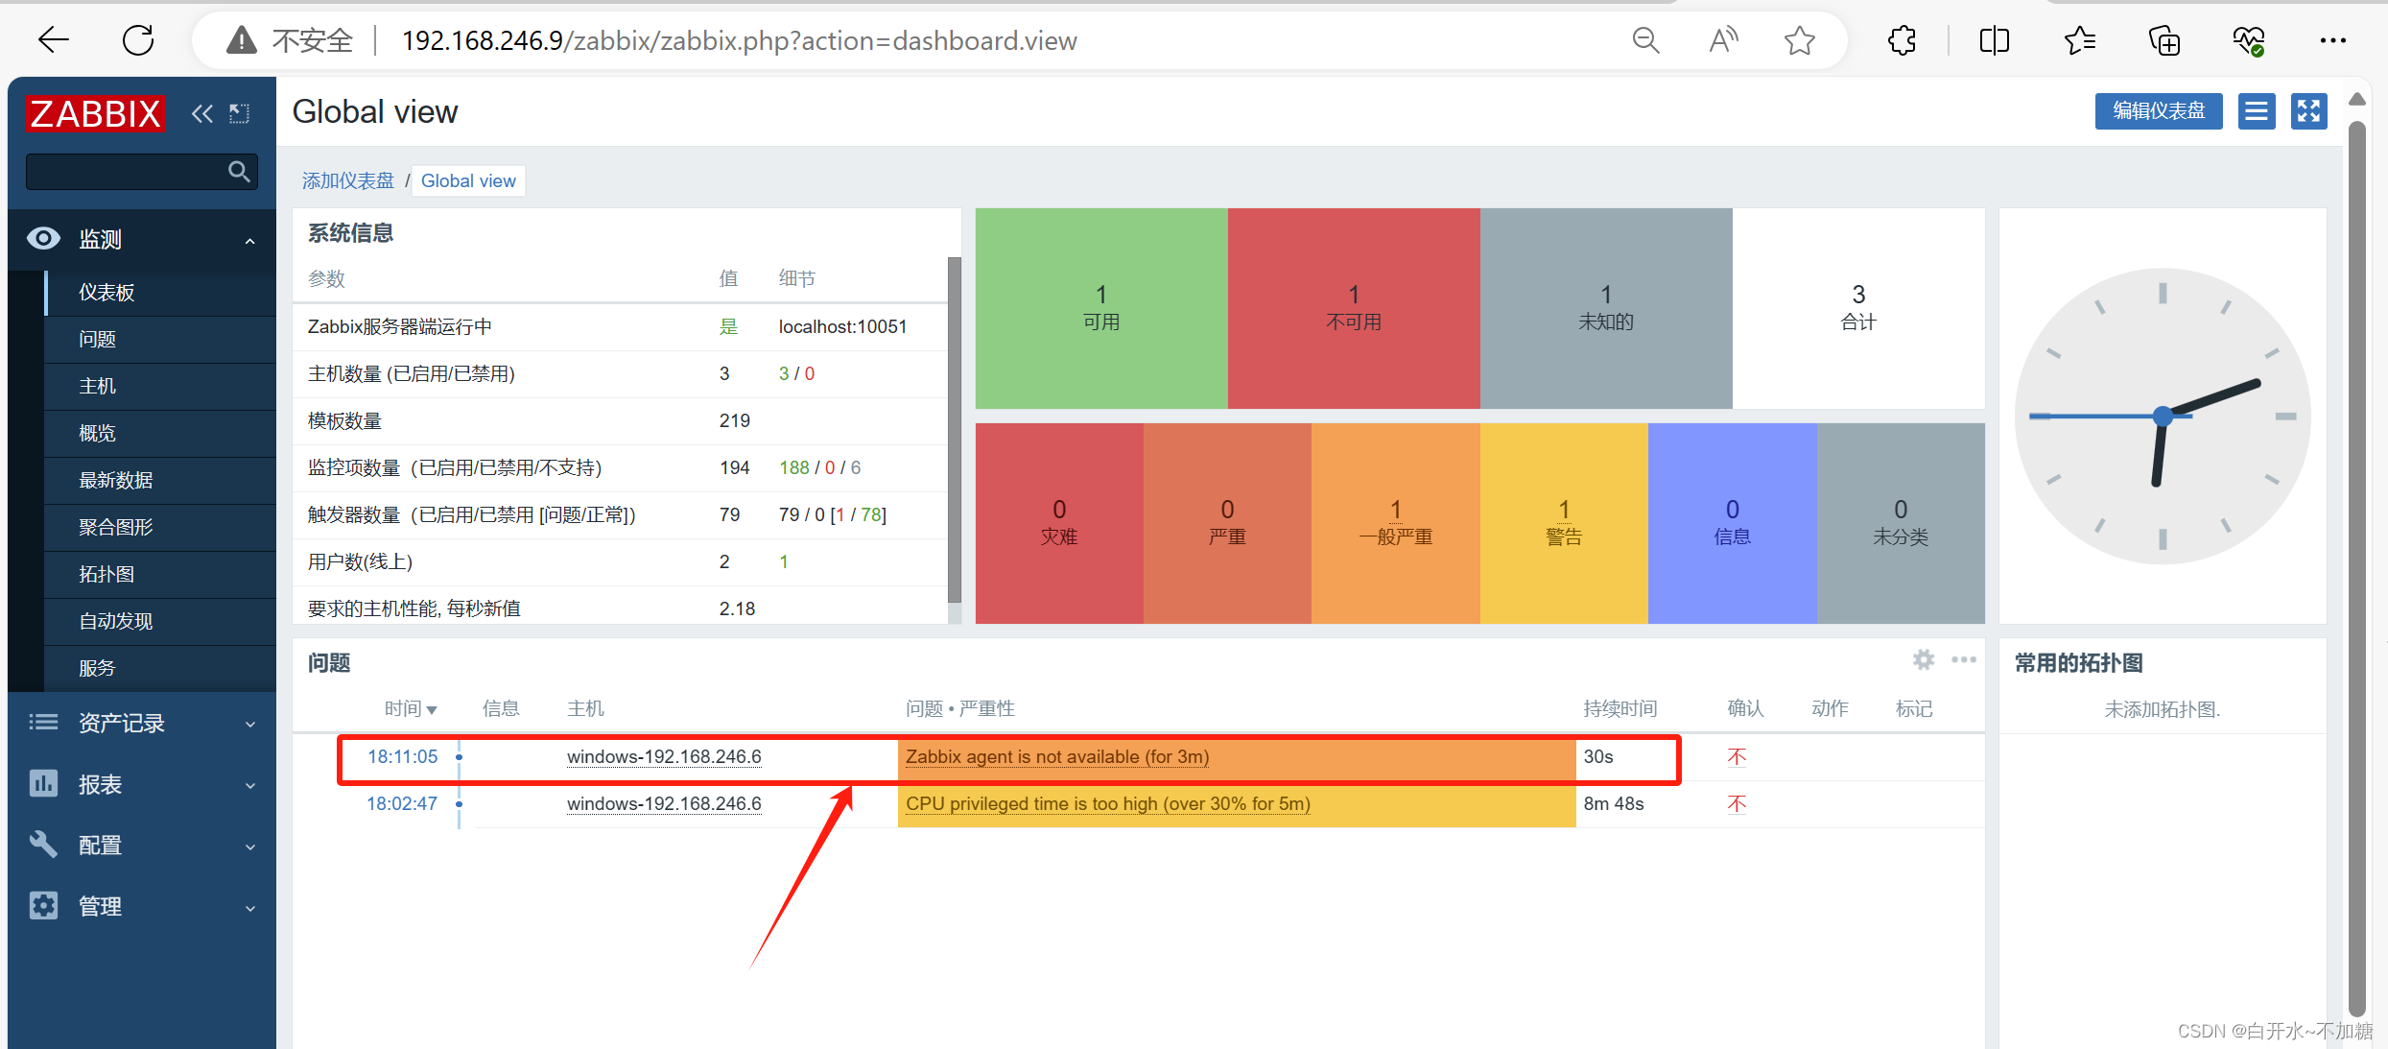The image size is (2388, 1049).
Task: Click the yellow 警告 severity tile
Action: 1564,523
